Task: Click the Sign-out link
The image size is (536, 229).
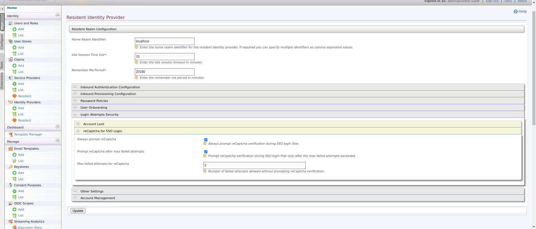Action: coord(492,1)
